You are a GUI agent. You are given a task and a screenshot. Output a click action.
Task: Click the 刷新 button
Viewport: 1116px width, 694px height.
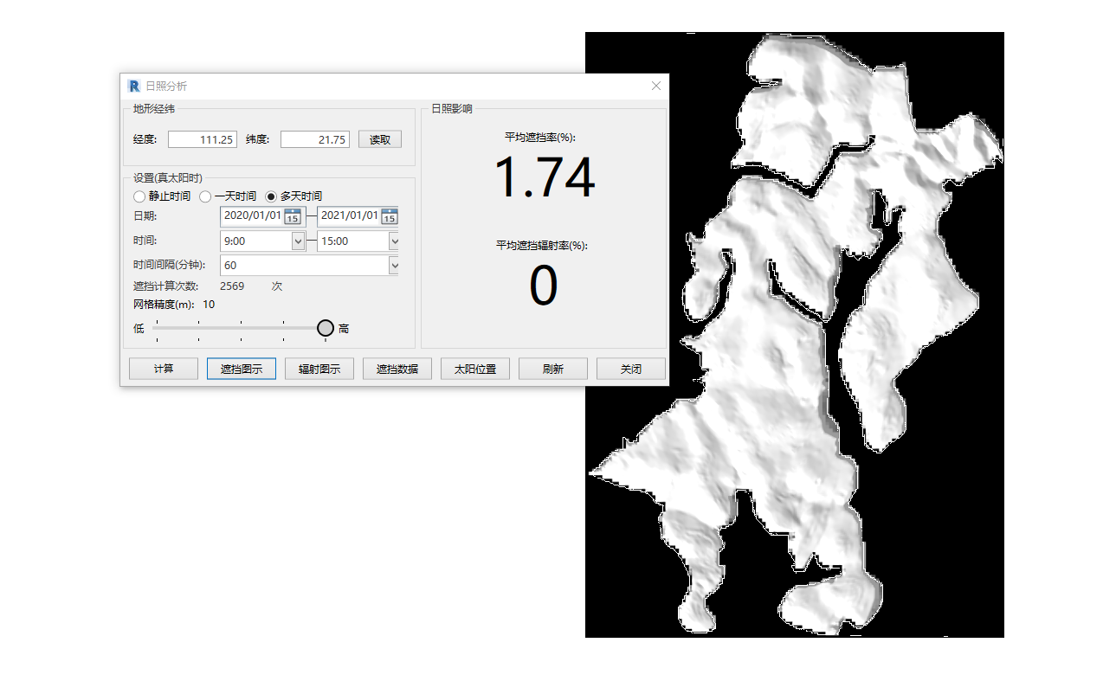click(553, 369)
